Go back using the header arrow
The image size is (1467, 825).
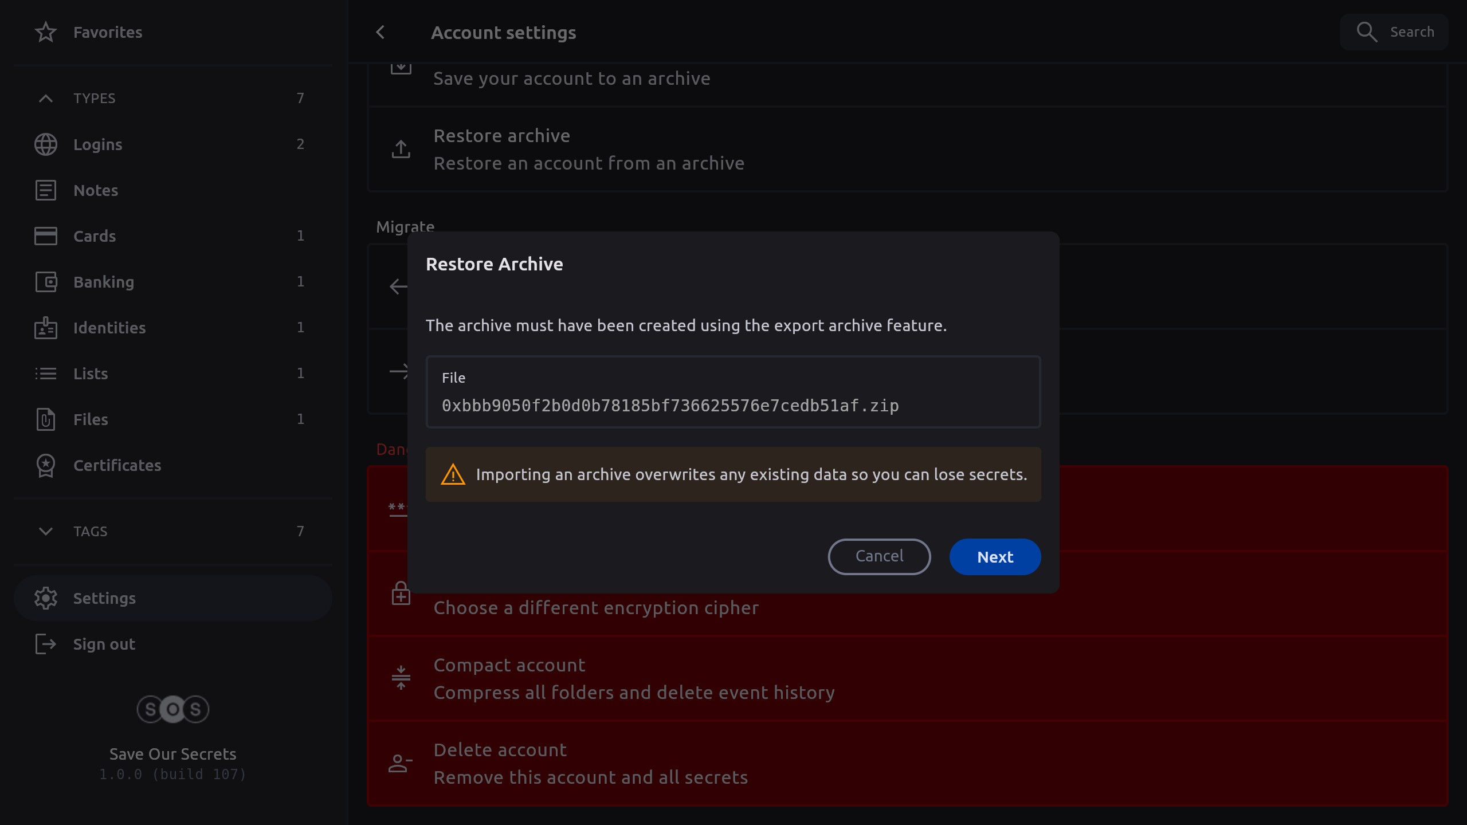click(x=381, y=33)
